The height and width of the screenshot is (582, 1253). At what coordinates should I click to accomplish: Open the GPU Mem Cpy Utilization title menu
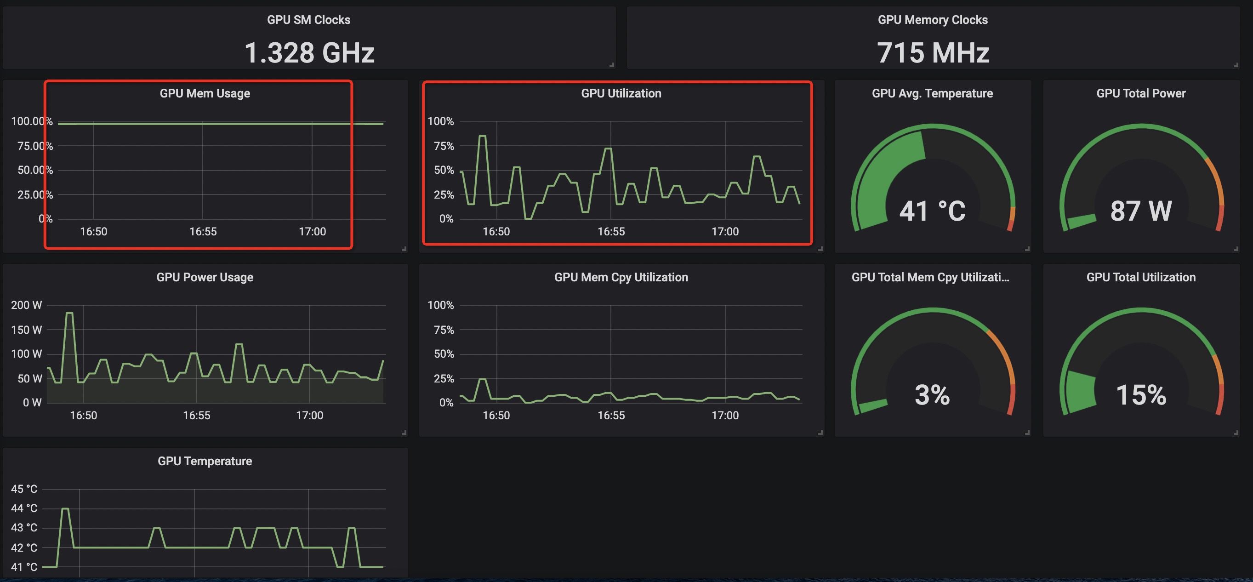[x=621, y=277]
